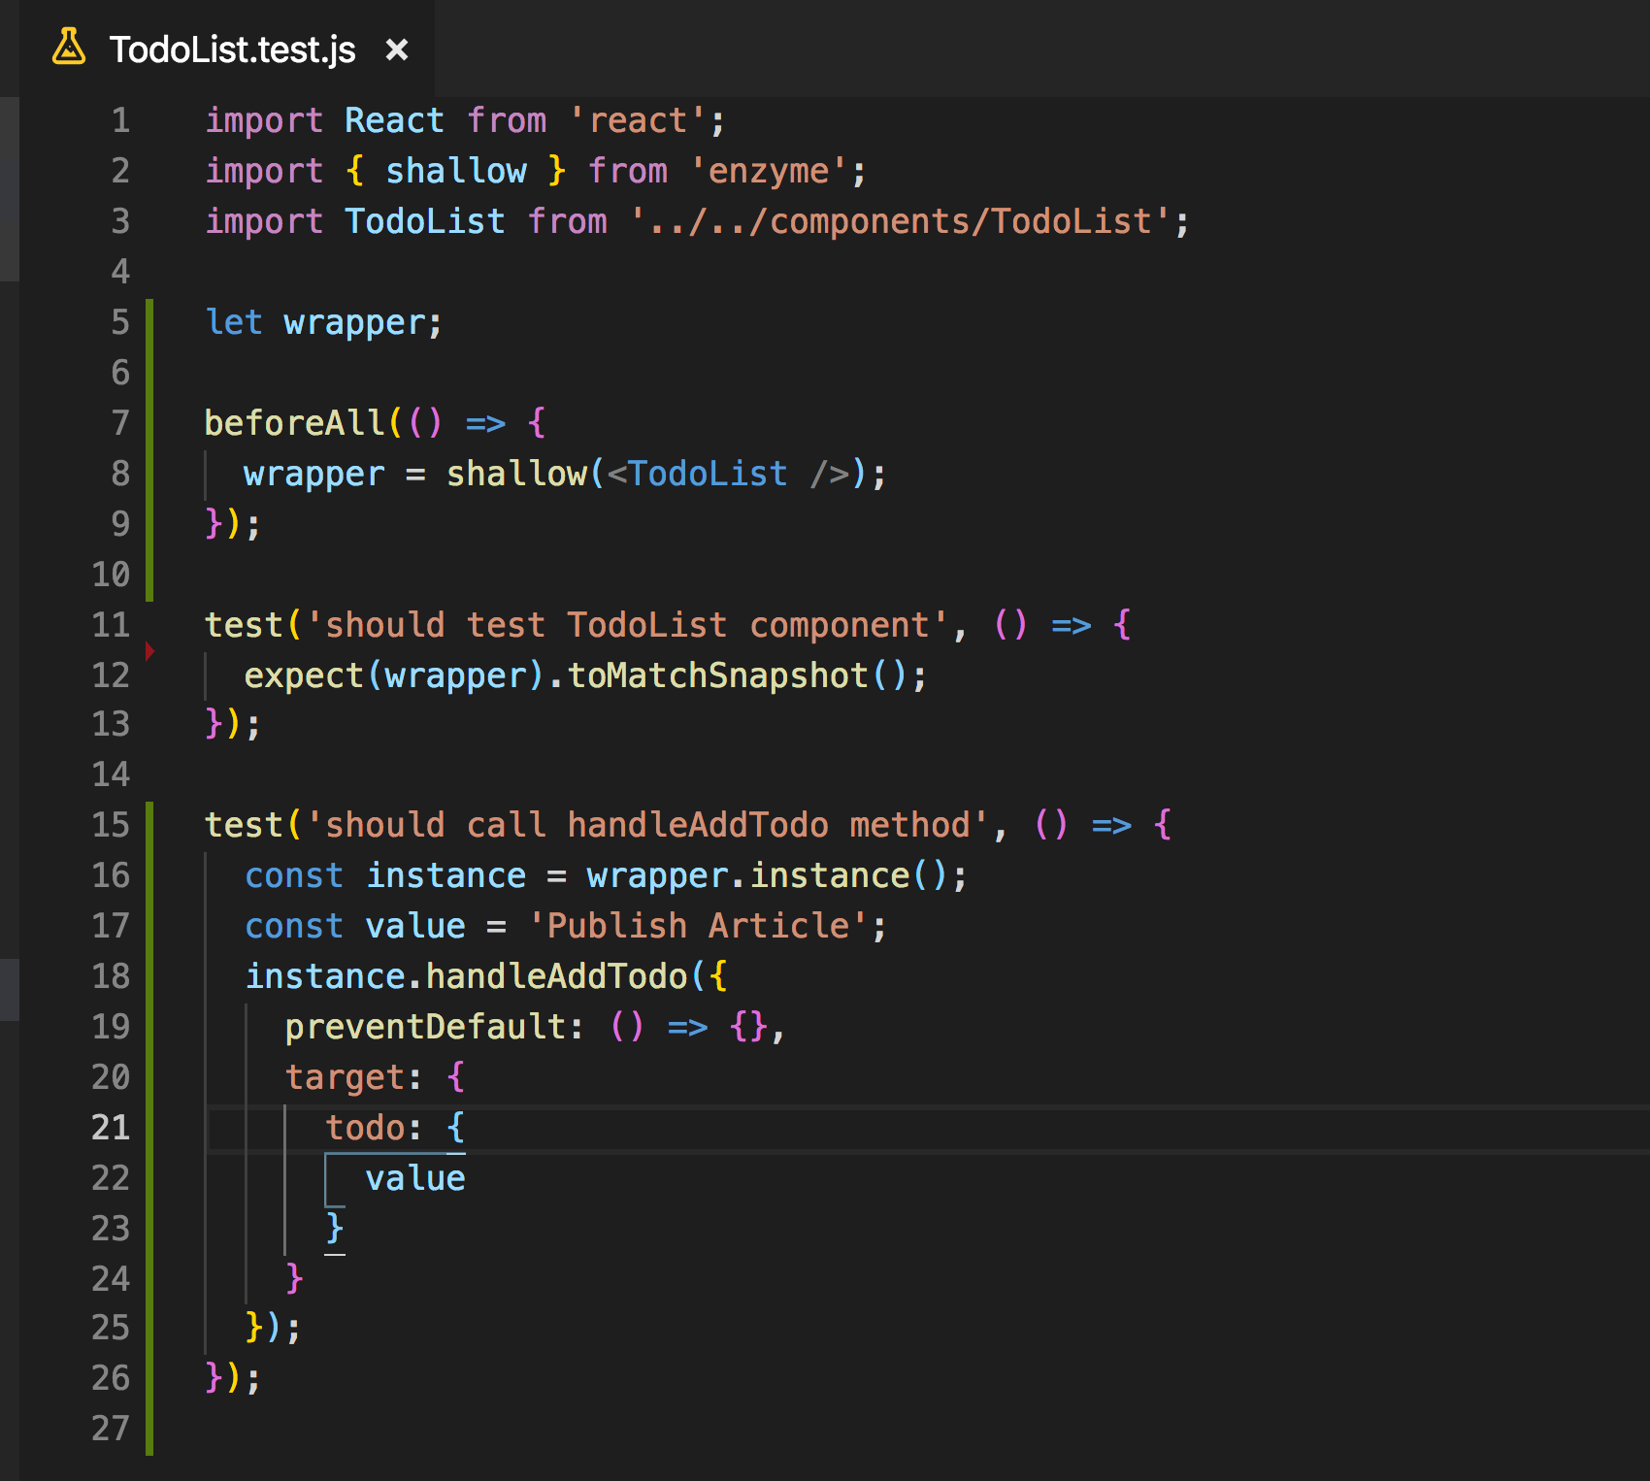Screen dimensions: 1650x1481
Task: Click 'react' string on line 1
Action: (x=639, y=120)
